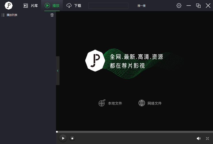Minimize the player window
This screenshot has height=144, width=213.
(x=189, y=5)
